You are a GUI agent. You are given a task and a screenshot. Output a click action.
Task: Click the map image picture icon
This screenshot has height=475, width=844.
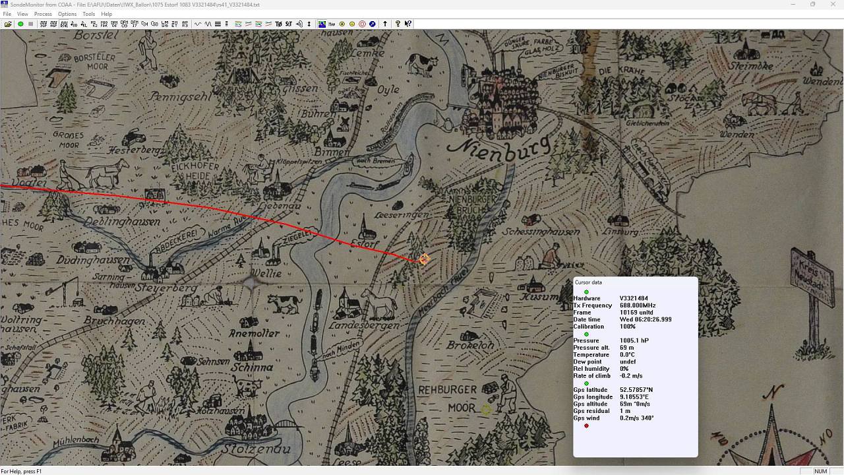(x=322, y=24)
